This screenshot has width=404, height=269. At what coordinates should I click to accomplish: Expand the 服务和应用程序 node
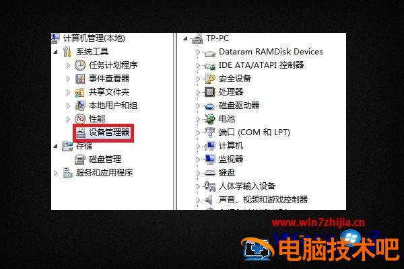point(56,173)
